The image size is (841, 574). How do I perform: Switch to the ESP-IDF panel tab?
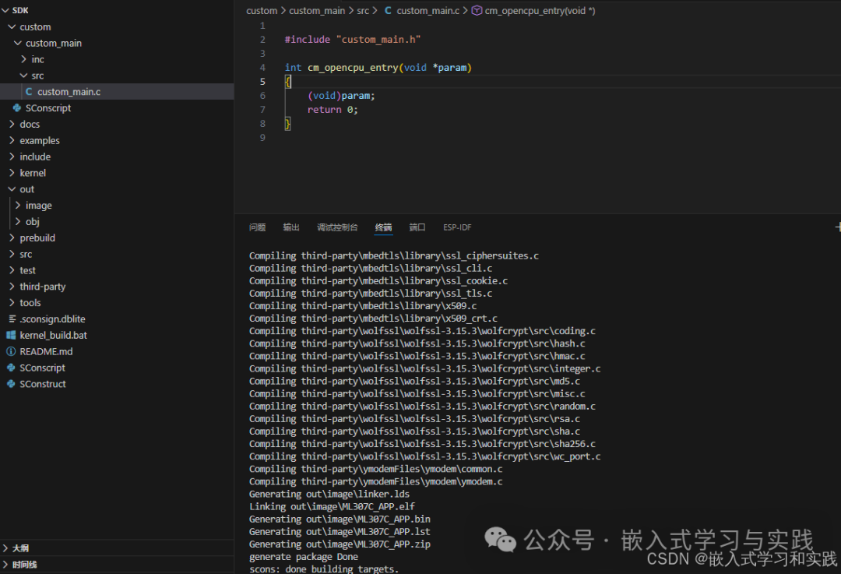coord(457,227)
